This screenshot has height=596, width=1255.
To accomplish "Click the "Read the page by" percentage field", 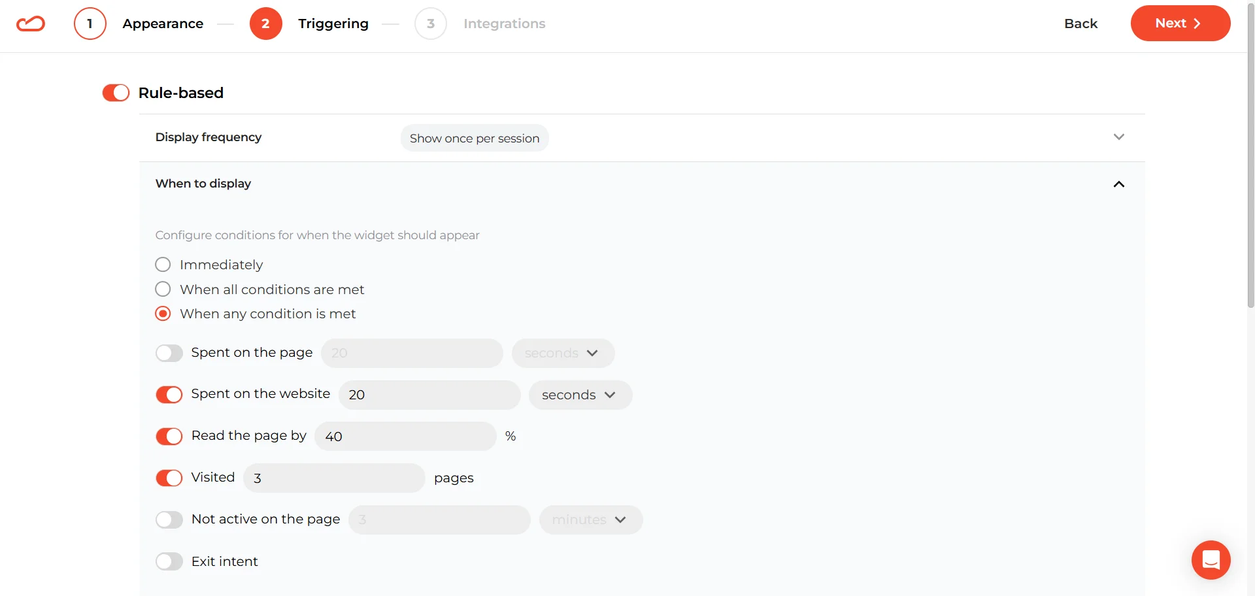I will coord(405,436).
